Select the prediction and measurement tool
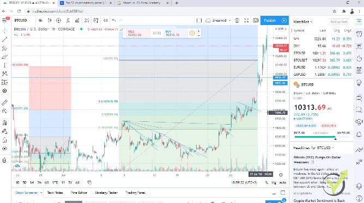The height and width of the screenshot is (203, 364). [4, 82]
